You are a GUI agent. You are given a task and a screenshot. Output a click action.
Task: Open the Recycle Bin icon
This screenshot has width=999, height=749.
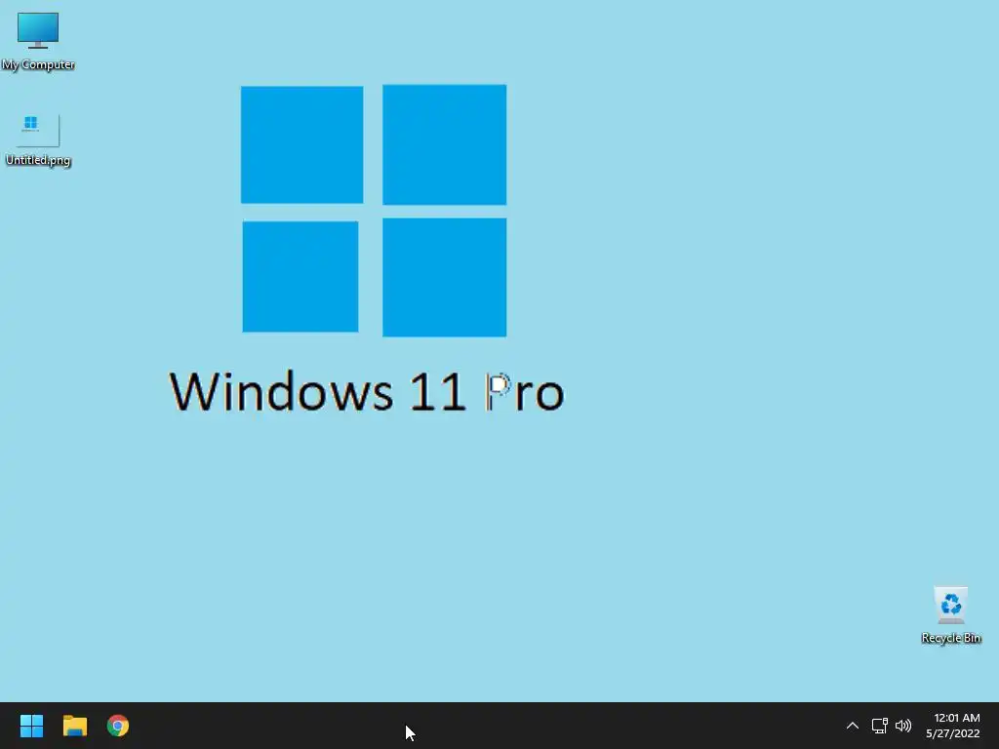[x=950, y=605]
